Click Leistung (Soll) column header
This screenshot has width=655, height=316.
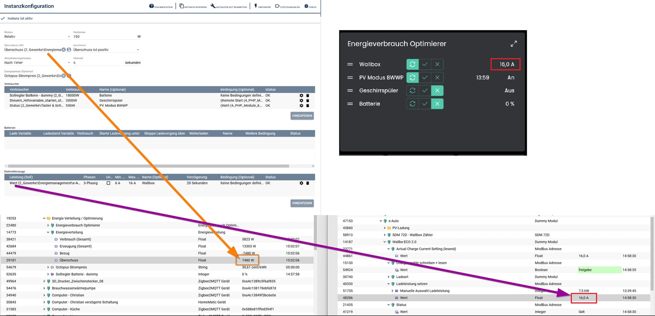(21, 177)
